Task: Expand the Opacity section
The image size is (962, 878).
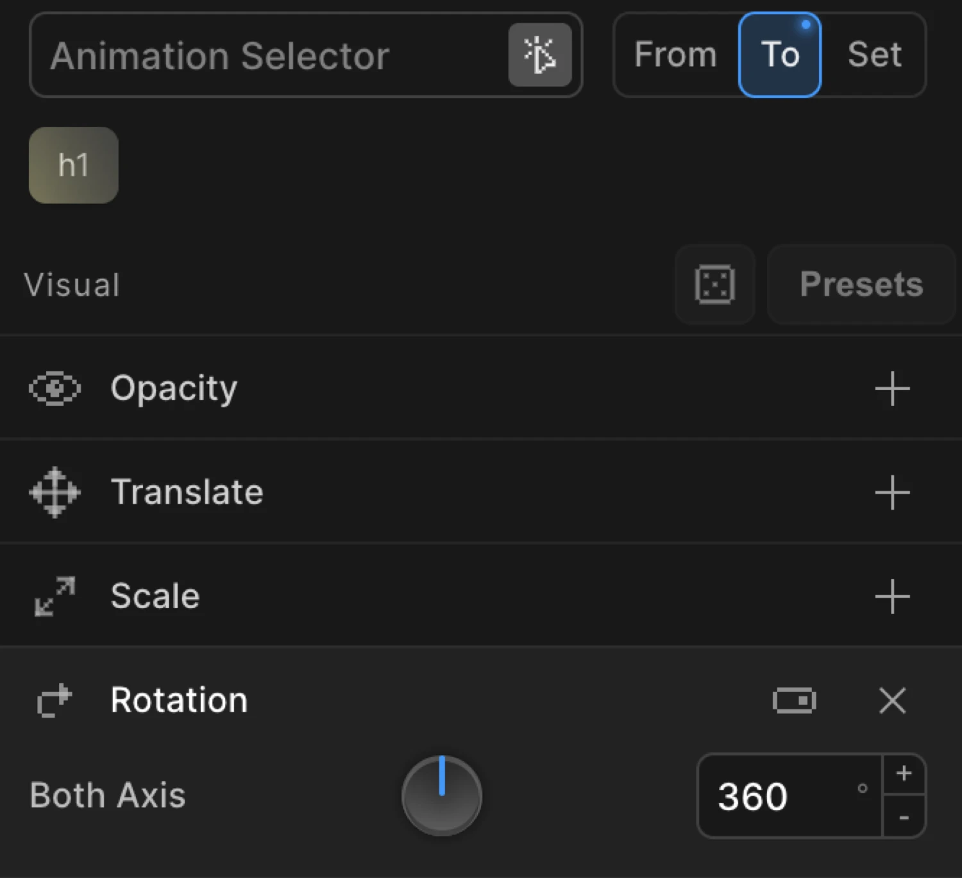Action: [x=174, y=388]
